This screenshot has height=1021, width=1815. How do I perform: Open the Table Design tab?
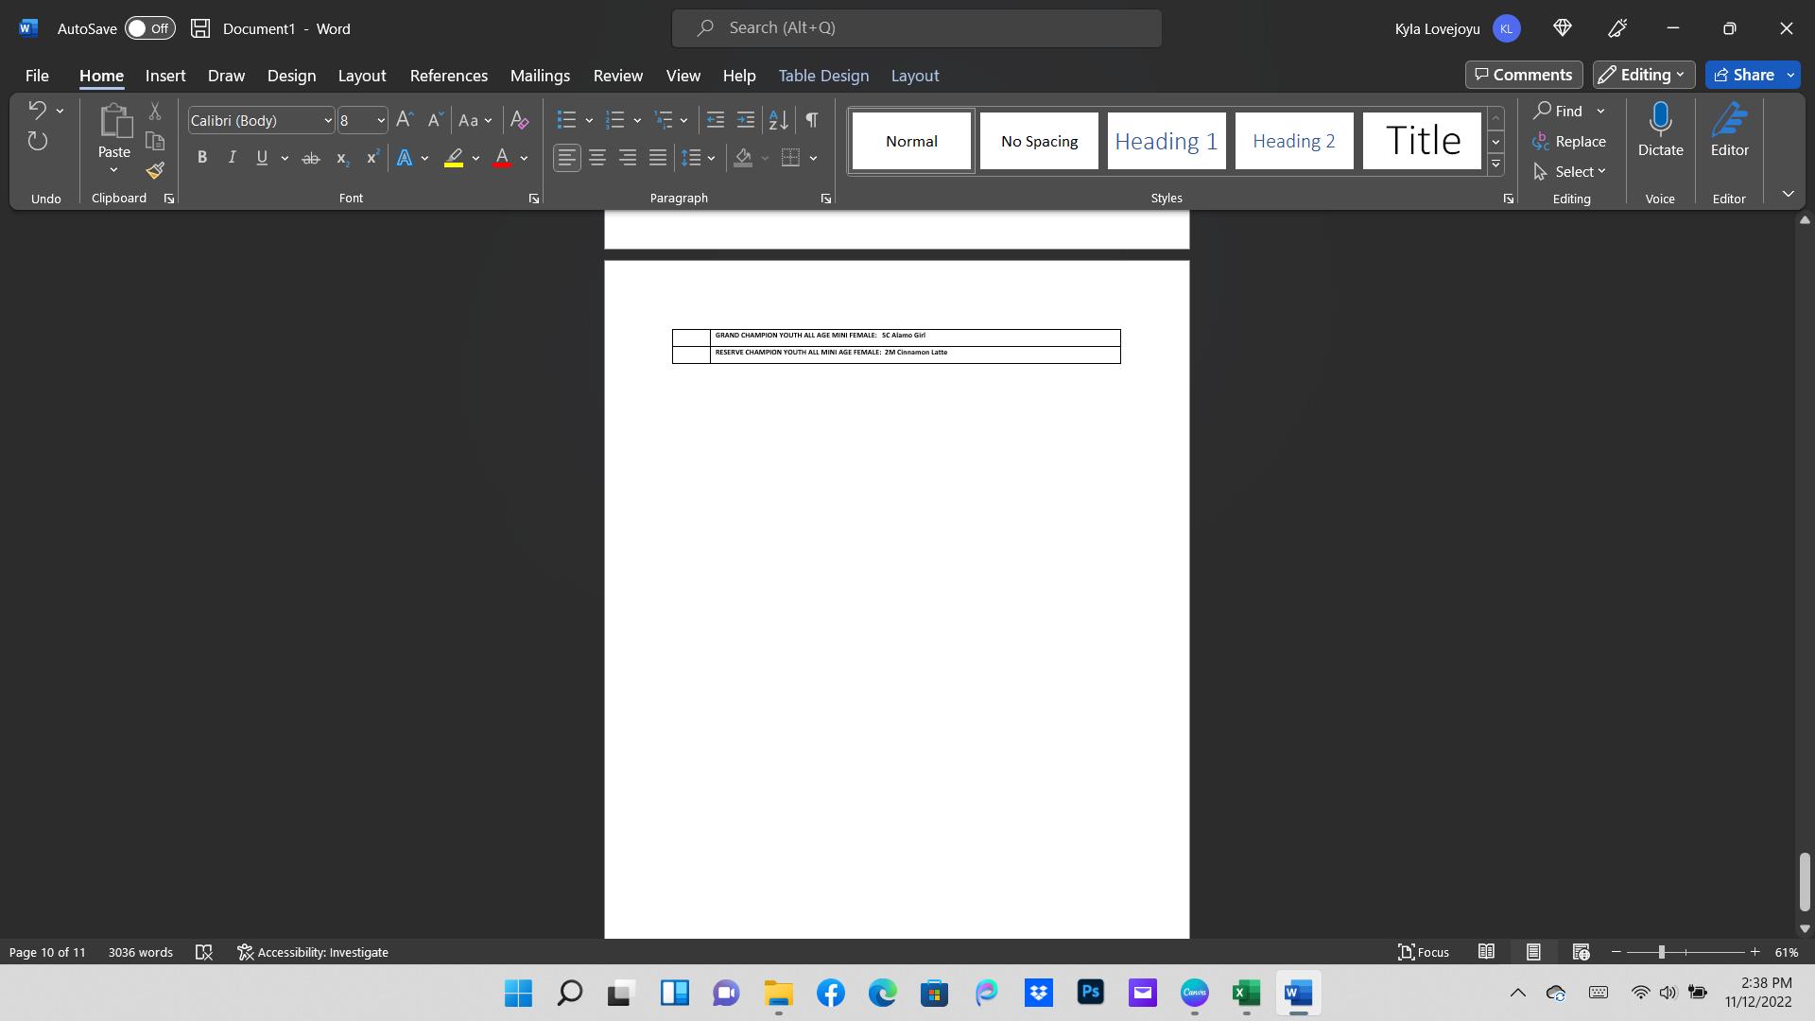822,76
